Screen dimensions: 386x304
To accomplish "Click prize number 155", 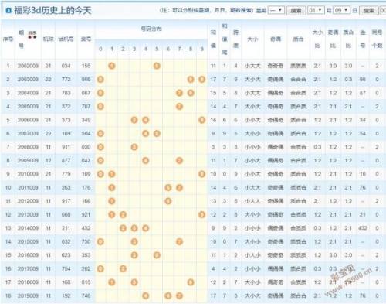I will 86,66.
